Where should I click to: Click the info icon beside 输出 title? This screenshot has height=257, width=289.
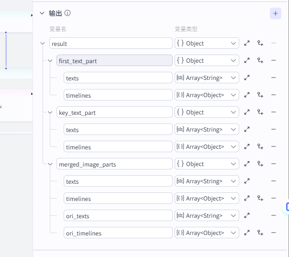point(67,13)
